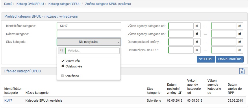Image resolution: width=250 pixels, height=108 pixels.
Task: Click the magnifier icon in dropdown search
Action: [x=62, y=51]
